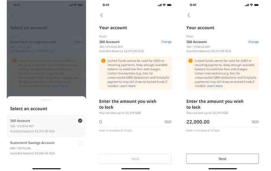
Task: Select the 360 Account radio option
Action: coord(80,121)
